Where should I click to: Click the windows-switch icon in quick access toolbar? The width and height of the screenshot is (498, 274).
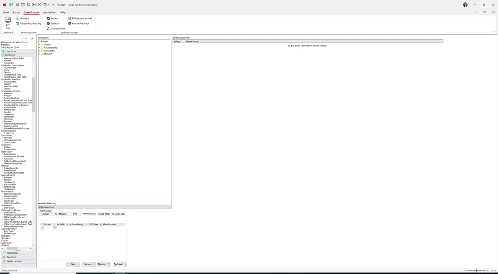tap(45, 5)
